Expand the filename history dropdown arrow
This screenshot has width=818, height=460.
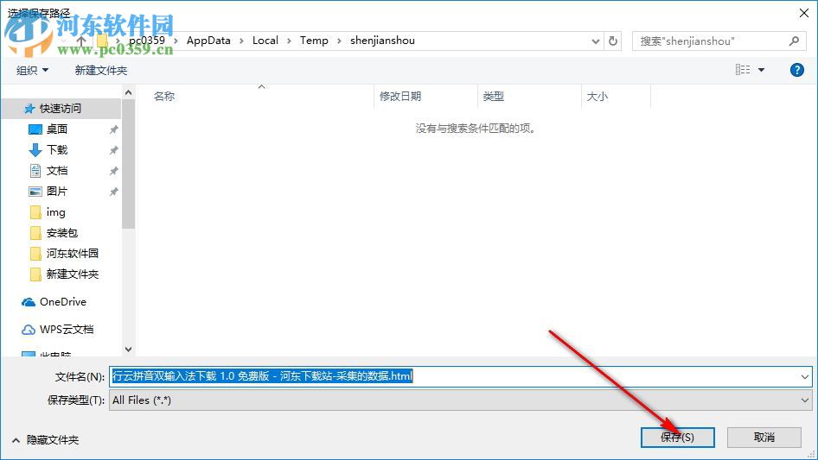804,376
